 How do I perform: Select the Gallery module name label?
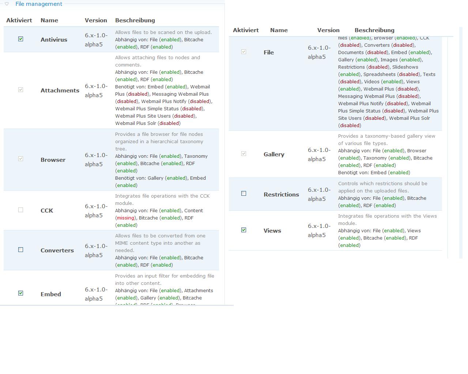pos(274,154)
